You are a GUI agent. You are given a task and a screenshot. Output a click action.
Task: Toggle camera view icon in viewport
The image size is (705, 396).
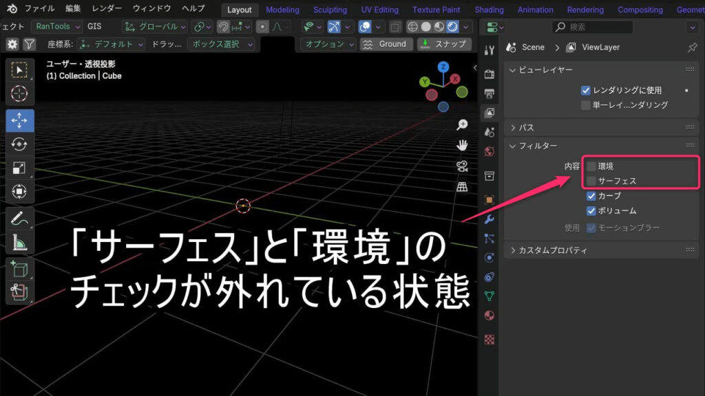tap(462, 166)
